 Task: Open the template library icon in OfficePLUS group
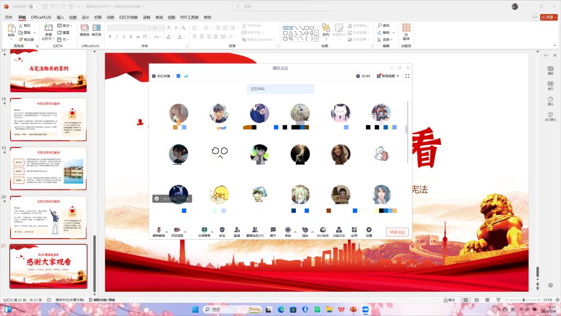(x=84, y=28)
